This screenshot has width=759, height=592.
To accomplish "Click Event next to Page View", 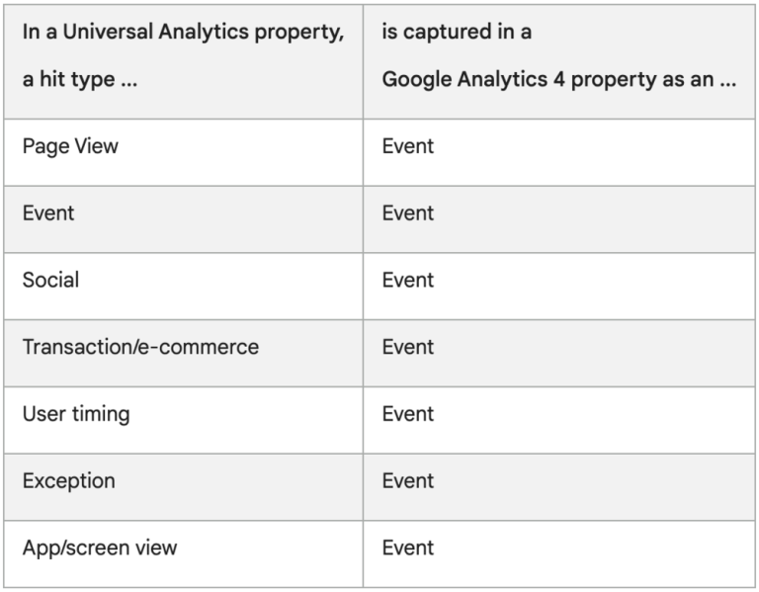I will 408,146.
